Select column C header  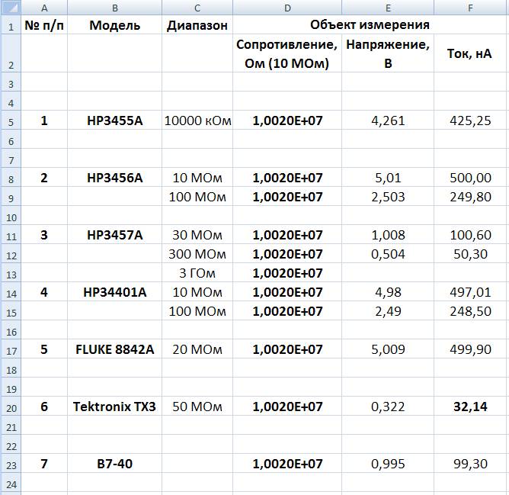pos(197,8)
